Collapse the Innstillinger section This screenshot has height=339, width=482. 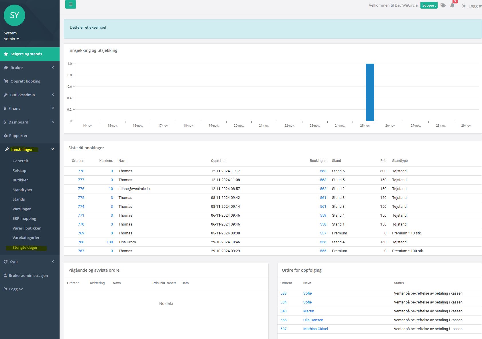point(53,149)
